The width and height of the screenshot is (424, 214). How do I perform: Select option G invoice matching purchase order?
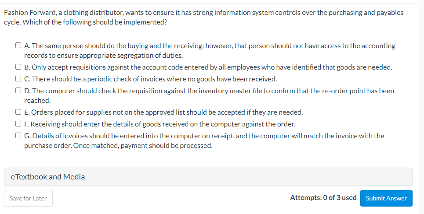(x=18, y=135)
